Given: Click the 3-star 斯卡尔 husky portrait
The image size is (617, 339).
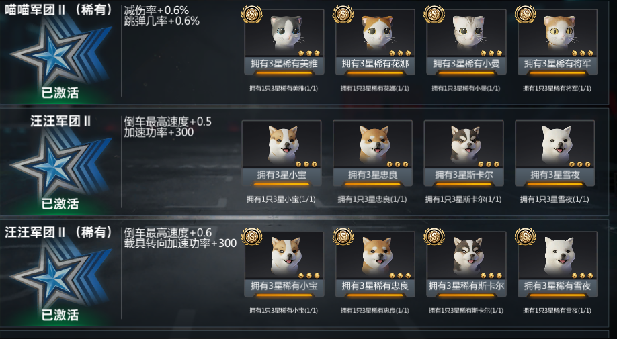Looking at the screenshot, I should 464,144.
